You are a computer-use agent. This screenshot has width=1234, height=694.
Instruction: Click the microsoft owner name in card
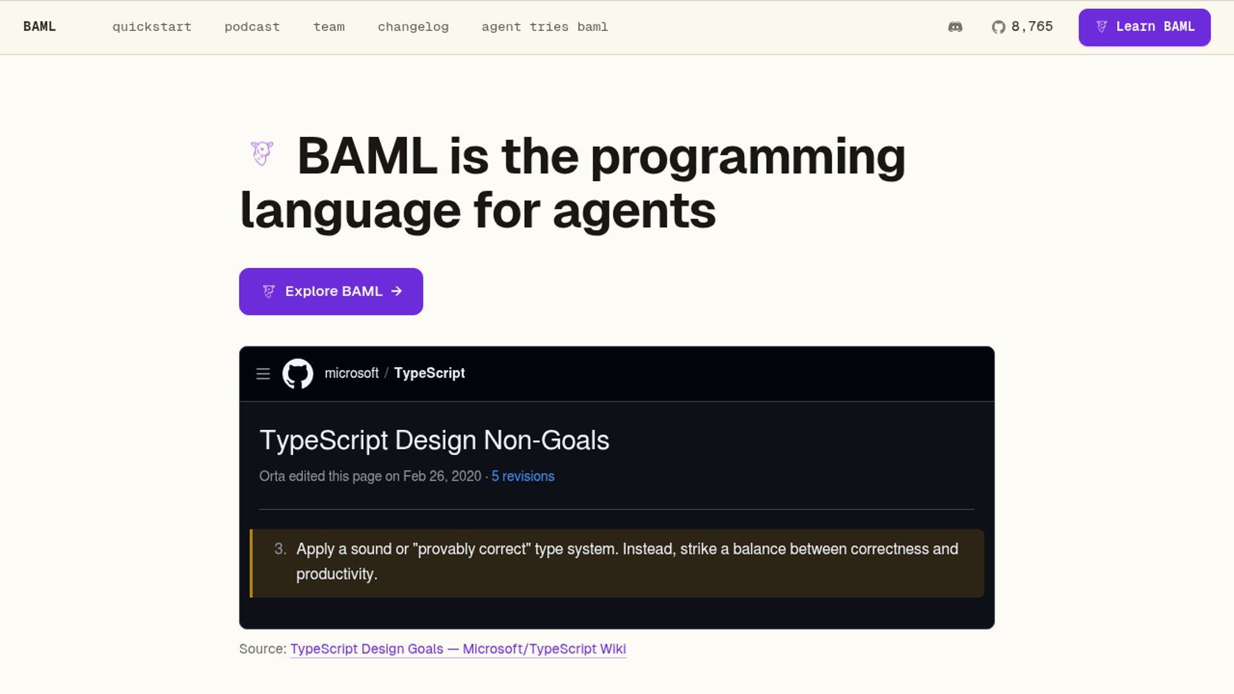(352, 373)
